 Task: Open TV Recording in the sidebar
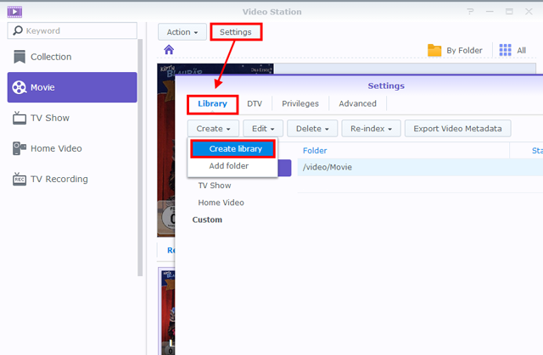click(72, 179)
